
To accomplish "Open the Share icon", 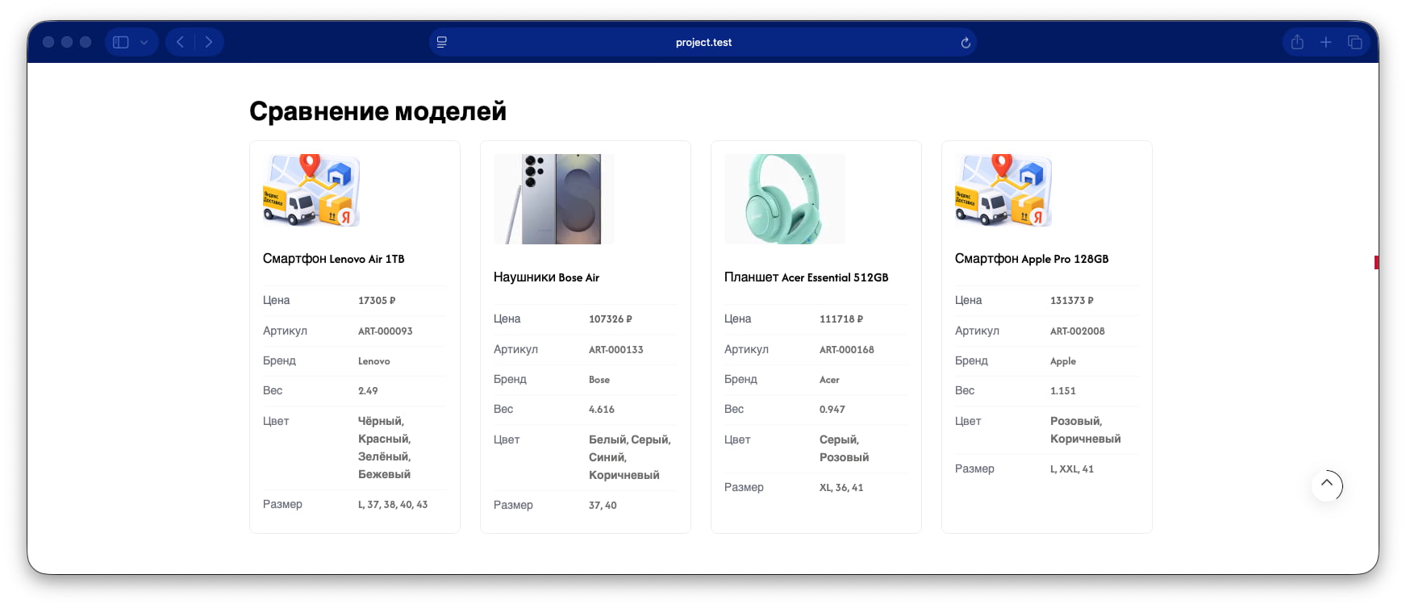I will (x=1297, y=42).
